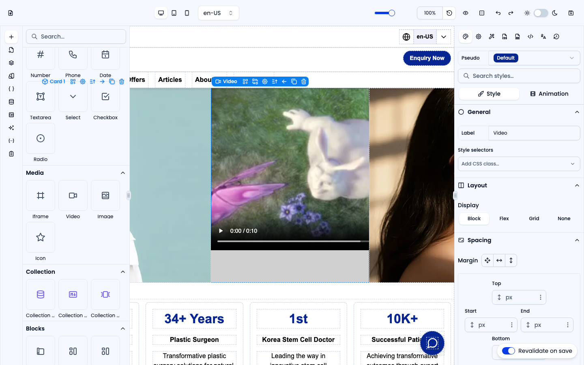584x365 pixels.
Task: Open the Video element settings gear
Action: pos(265,82)
